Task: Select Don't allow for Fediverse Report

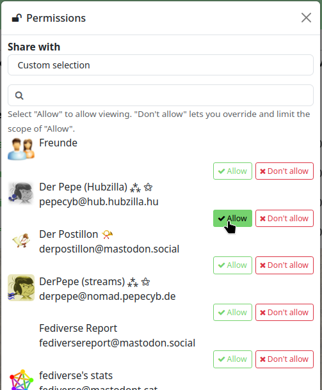Action: (x=284, y=359)
